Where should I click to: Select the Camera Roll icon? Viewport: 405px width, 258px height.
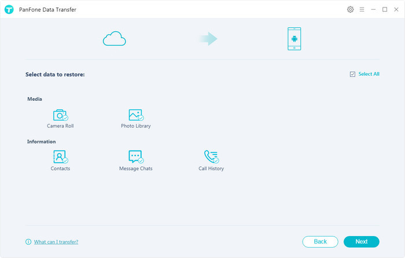click(60, 115)
